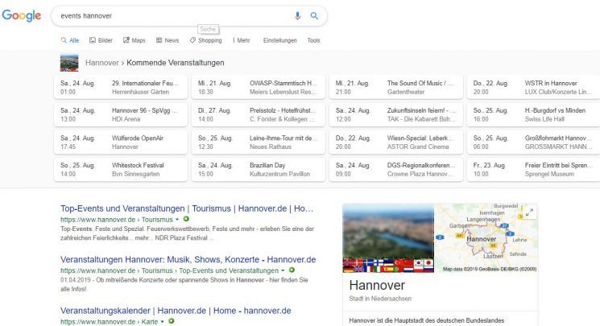Click green circle icon beside first result URL
Viewport: 600px width, 326px height.
(186, 219)
